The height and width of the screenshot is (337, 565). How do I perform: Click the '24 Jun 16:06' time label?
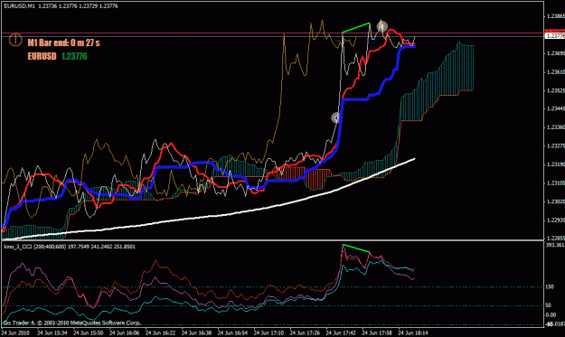(125, 333)
